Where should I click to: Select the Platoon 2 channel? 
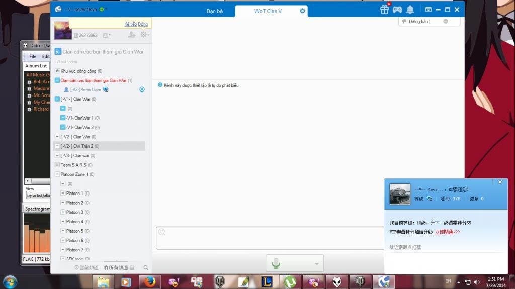[77, 203]
